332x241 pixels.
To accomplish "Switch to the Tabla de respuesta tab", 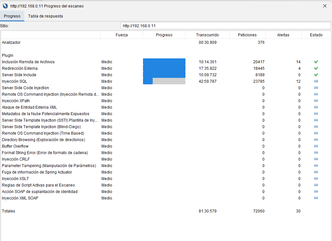I will [45, 16].
